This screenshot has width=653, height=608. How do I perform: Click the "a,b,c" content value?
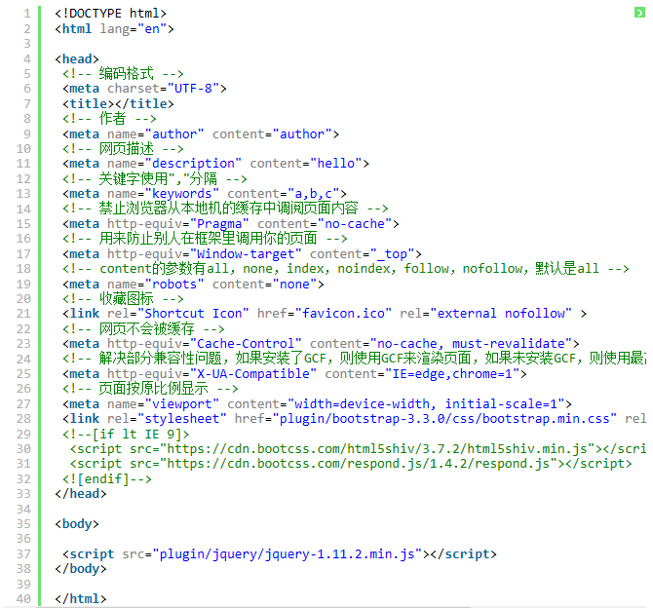pos(314,194)
